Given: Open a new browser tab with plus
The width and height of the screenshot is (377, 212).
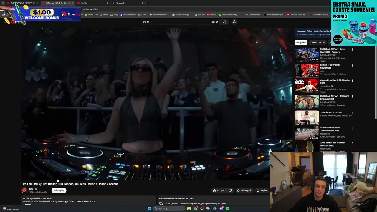Looking at the screenshot, I should click(x=148, y=3).
